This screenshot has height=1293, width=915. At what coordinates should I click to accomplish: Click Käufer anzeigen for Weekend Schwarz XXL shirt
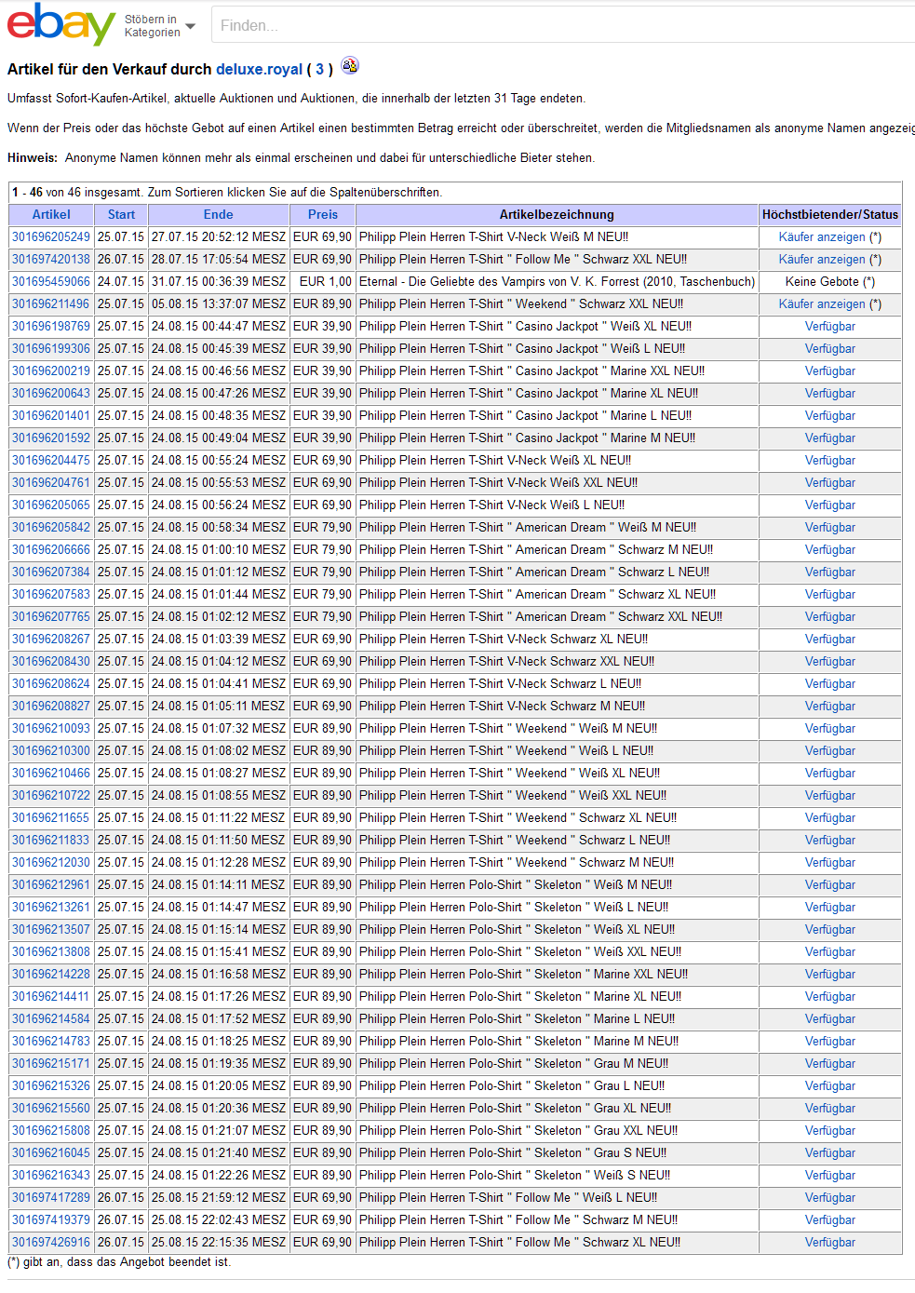tap(822, 304)
